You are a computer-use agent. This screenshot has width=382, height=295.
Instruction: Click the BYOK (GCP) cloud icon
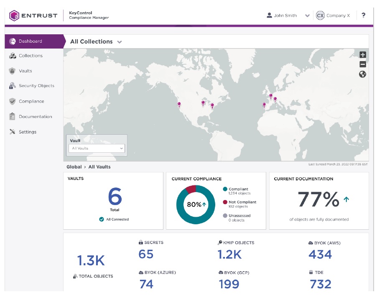pyautogui.click(x=221, y=272)
